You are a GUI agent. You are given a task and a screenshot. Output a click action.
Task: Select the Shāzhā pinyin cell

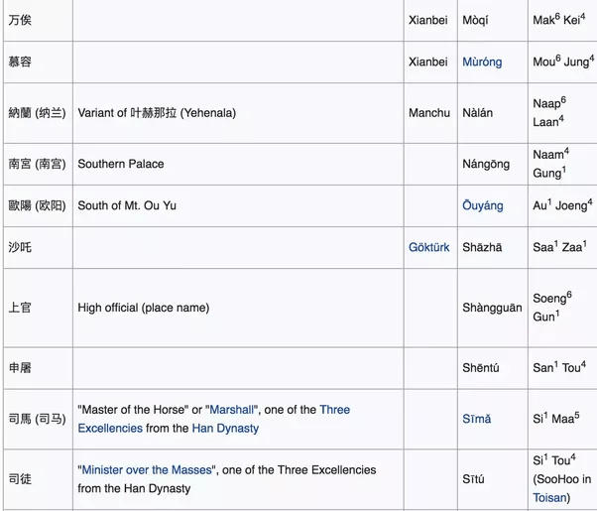tap(493, 248)
